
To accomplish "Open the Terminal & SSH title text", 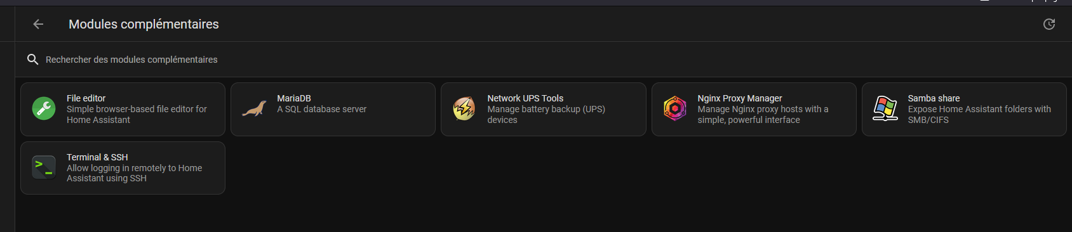I will (x=97, y=157).
